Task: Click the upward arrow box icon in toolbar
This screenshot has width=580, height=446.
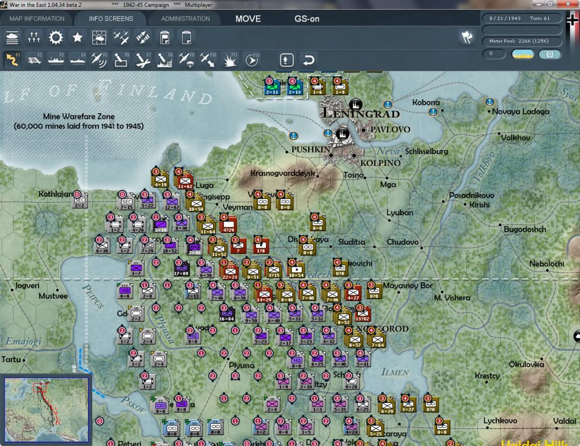Action: [286, 60]
